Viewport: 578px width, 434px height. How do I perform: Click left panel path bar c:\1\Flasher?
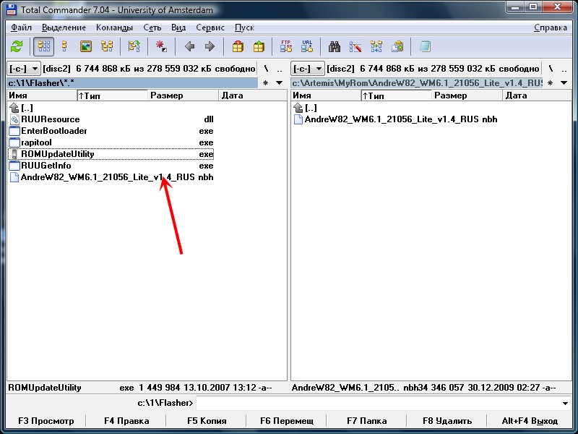coord(132,83)
